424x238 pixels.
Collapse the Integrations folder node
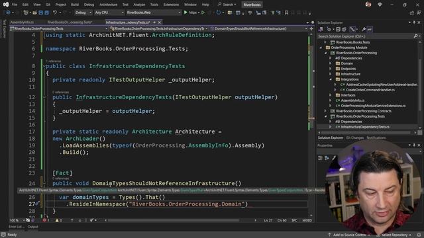pyautogui.click(x=330, y=79)
